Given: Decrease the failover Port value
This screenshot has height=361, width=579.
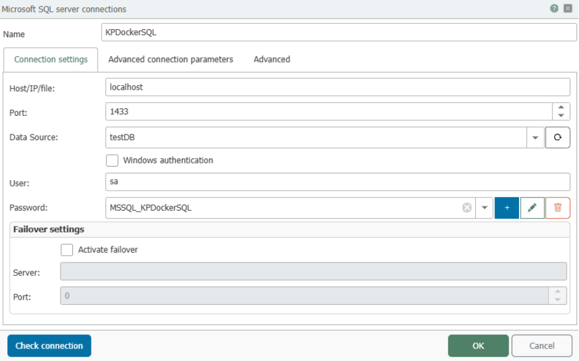Looking at the screenshot, I should coord(557,300).
